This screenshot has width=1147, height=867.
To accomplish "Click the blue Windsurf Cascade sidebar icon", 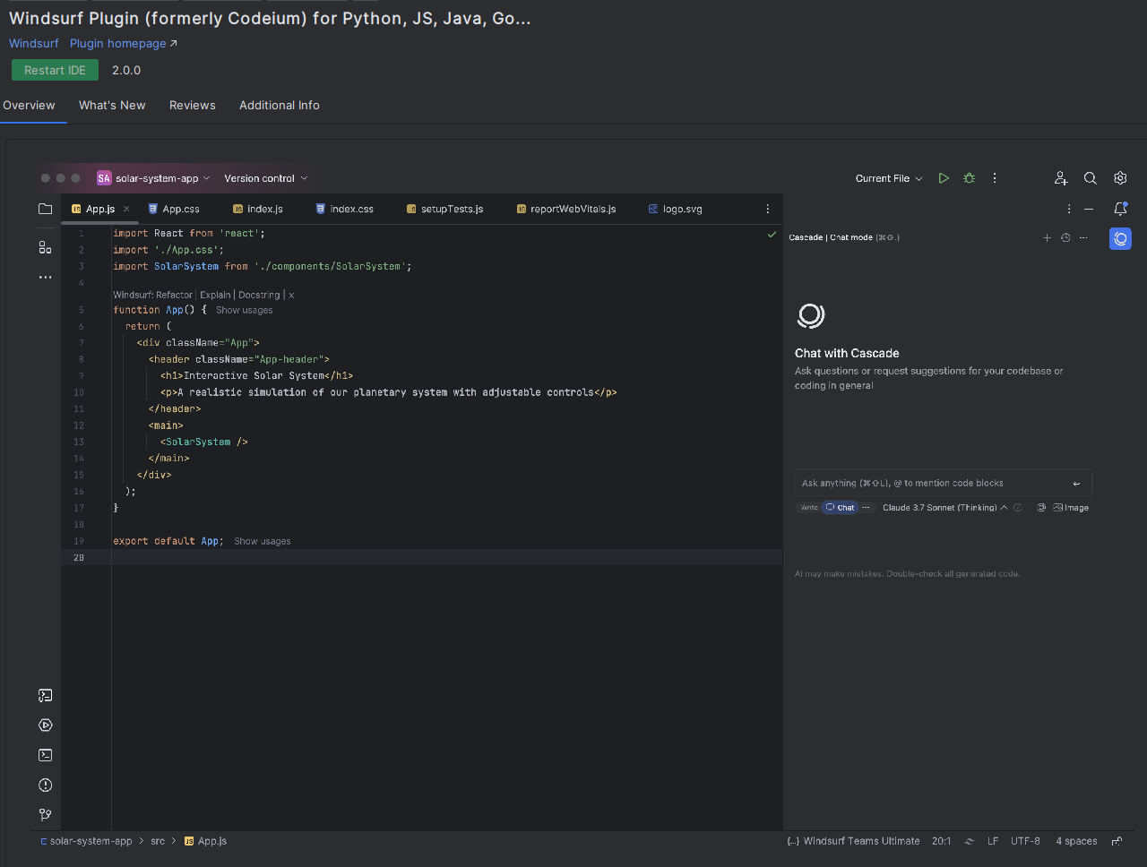I will [x=1120, y=239].
